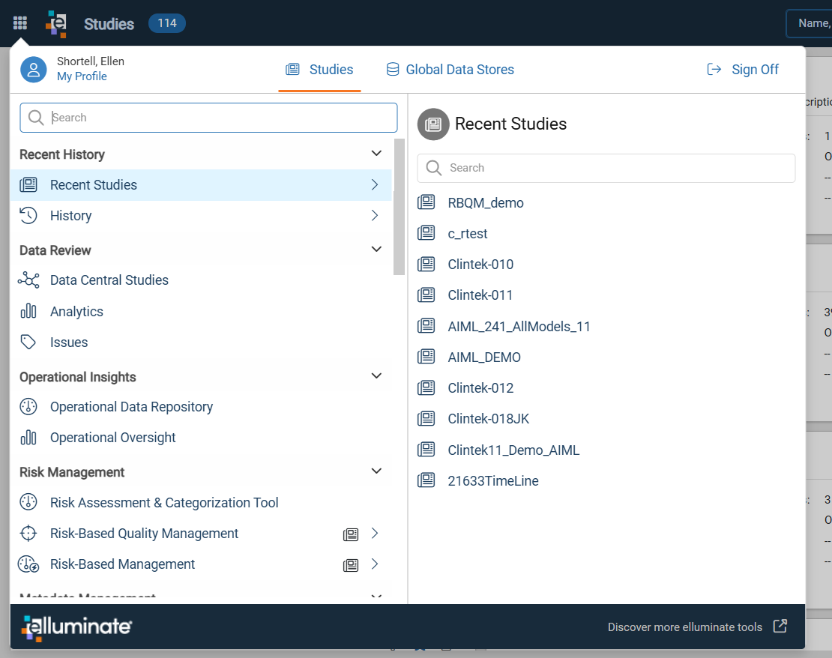Click the study icon next to RBQM_demo
Image resolution: width=832 pixels, height=658 pixels.
(426, 202)
